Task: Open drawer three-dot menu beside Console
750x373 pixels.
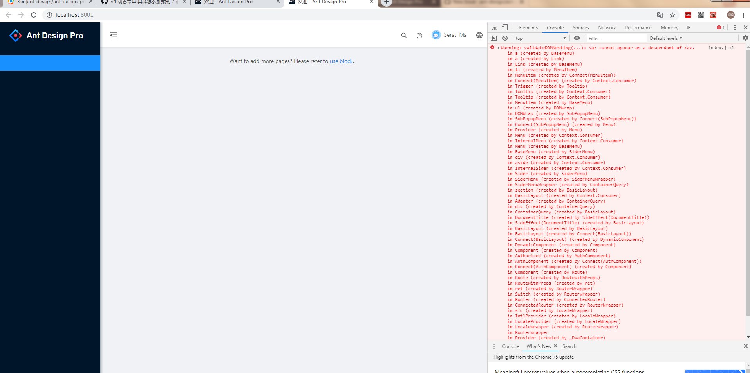Action: [494, 346]
